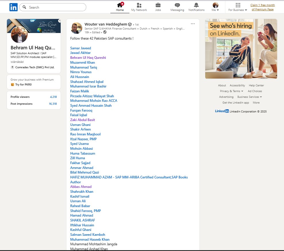Open Home from the house icon

pos(120,5)
